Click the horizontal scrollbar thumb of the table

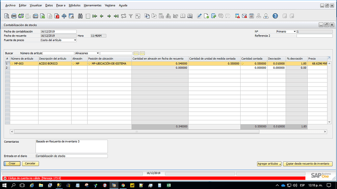coord(137,132)
